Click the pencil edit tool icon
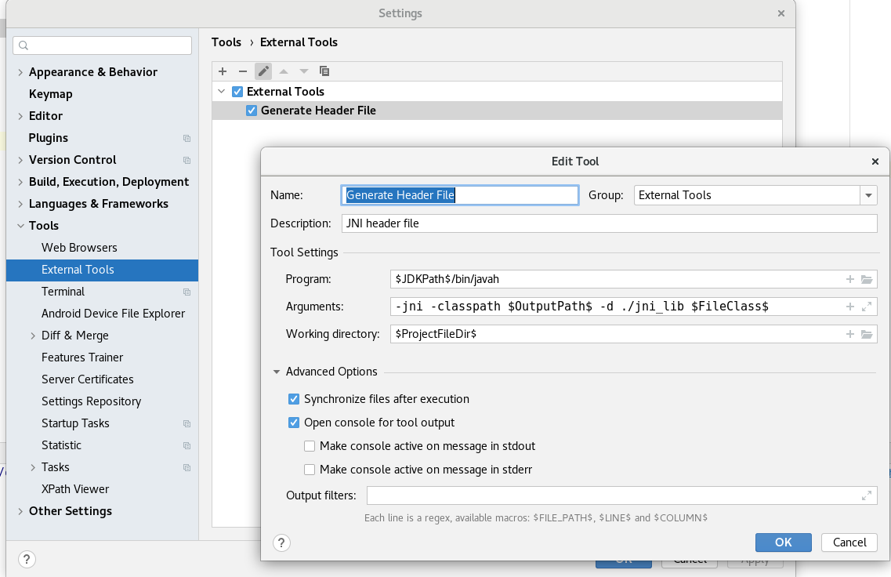The height and width of the screenshot is (577, 891). [x=263, y=71]
